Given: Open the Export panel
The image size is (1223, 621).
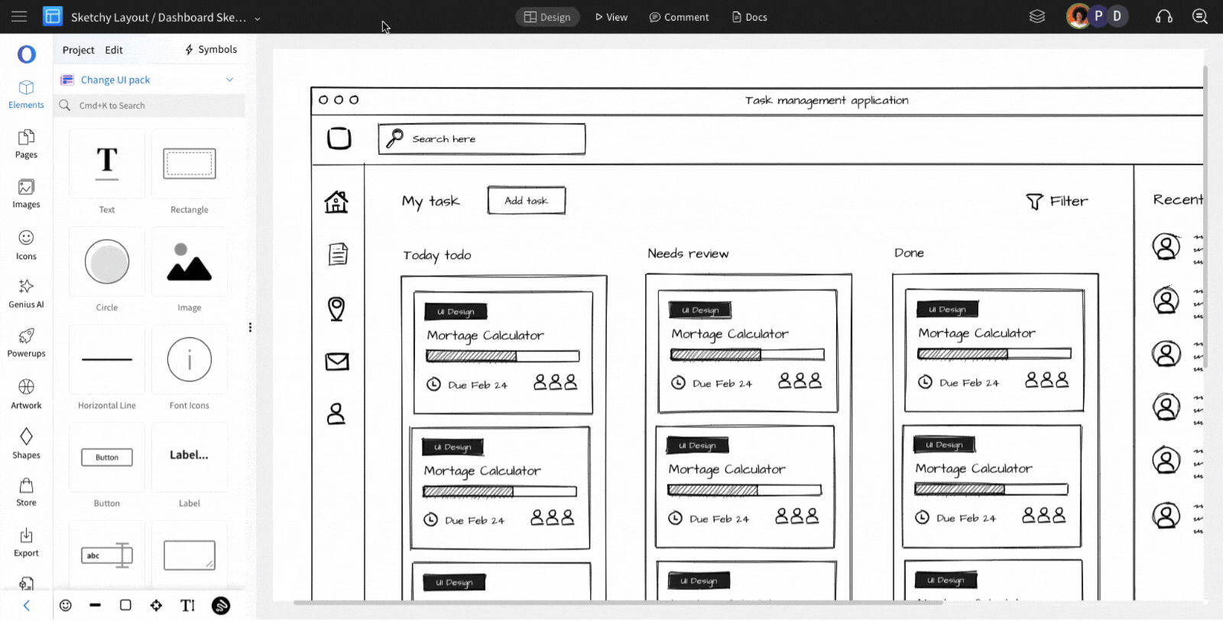Looking at the screenshot, I should pos(26,542).
